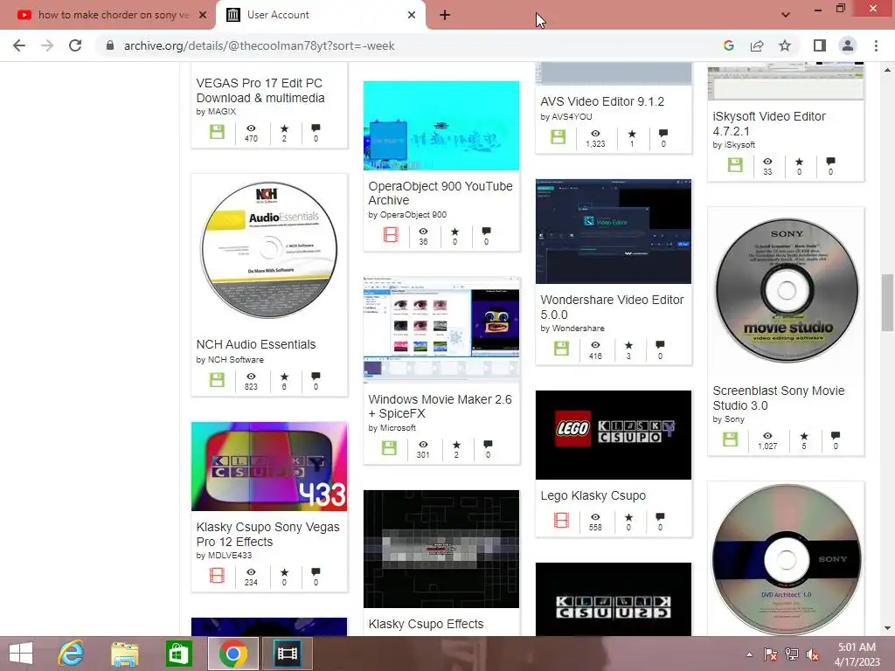Screen dimensions: 895x671
Task: Open Klasky Csupo Effects title
Action: click(426, 624)
